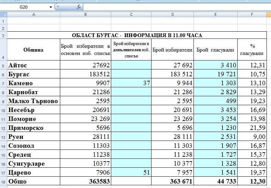The image size is (271, 188).
Task: Select row 1 header
Action: [3, 21]
